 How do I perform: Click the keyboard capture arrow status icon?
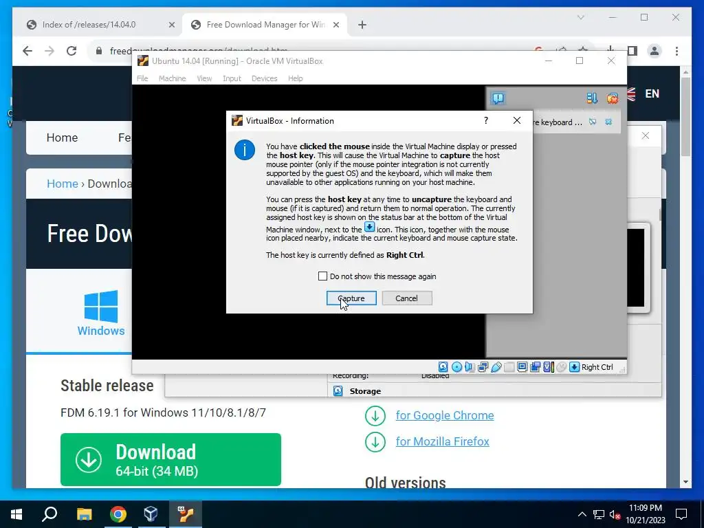coord(574,367)
